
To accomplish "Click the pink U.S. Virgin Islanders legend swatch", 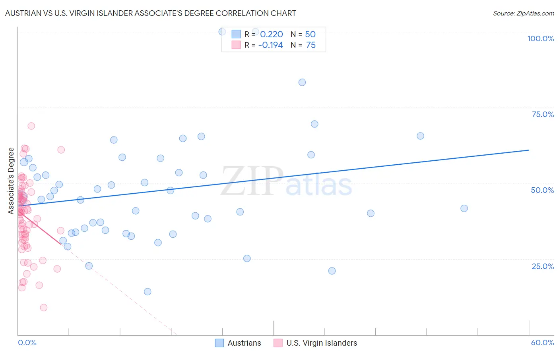I will tap(278, 343).
